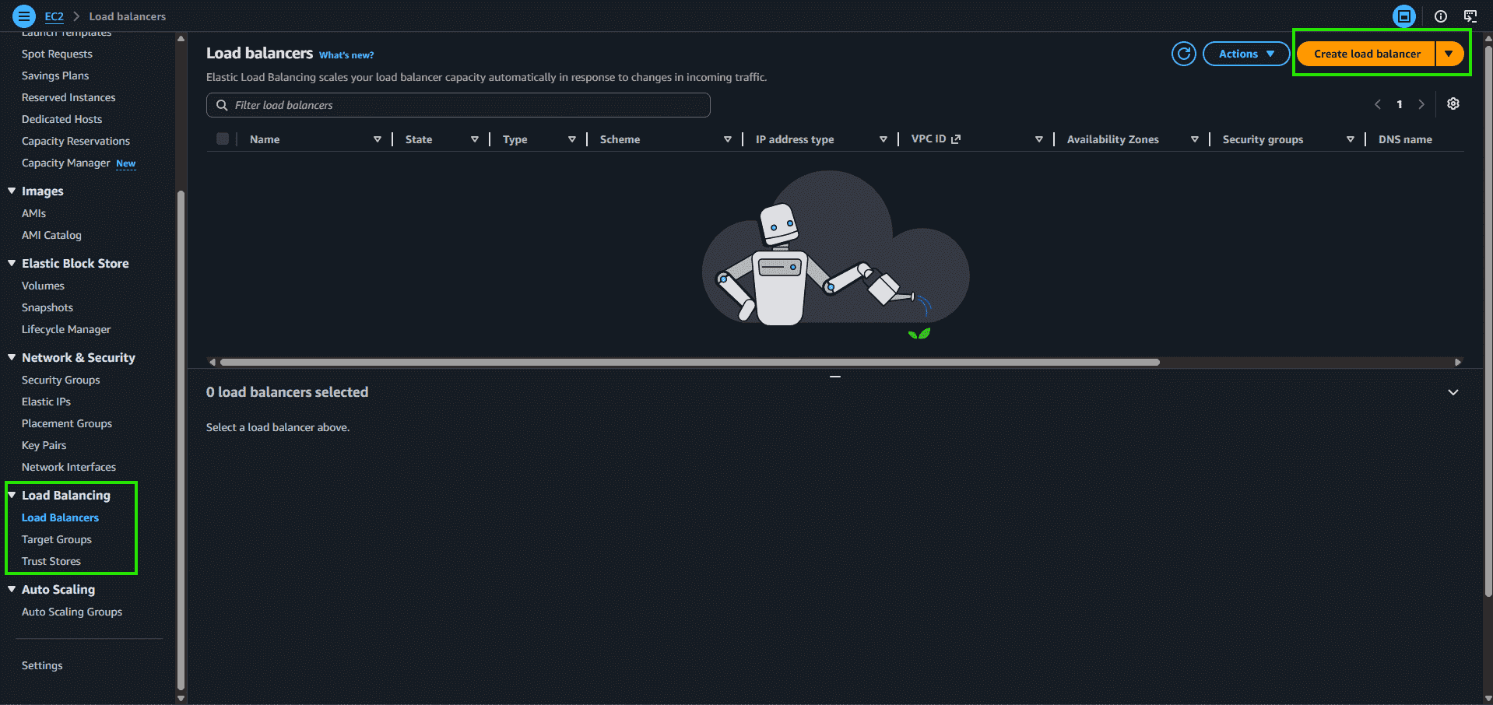Open the CloudShell icon in top bar

click(1404, 16)
